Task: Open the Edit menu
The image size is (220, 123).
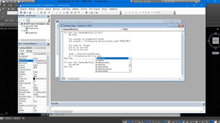Action: pyautogui.click(x=32, y=9)
